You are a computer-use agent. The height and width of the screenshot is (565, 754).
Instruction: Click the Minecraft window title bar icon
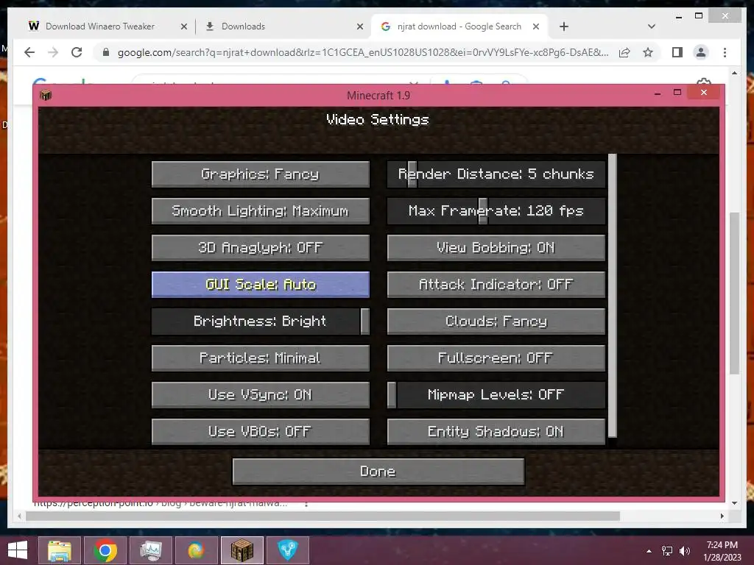point(46,95)
